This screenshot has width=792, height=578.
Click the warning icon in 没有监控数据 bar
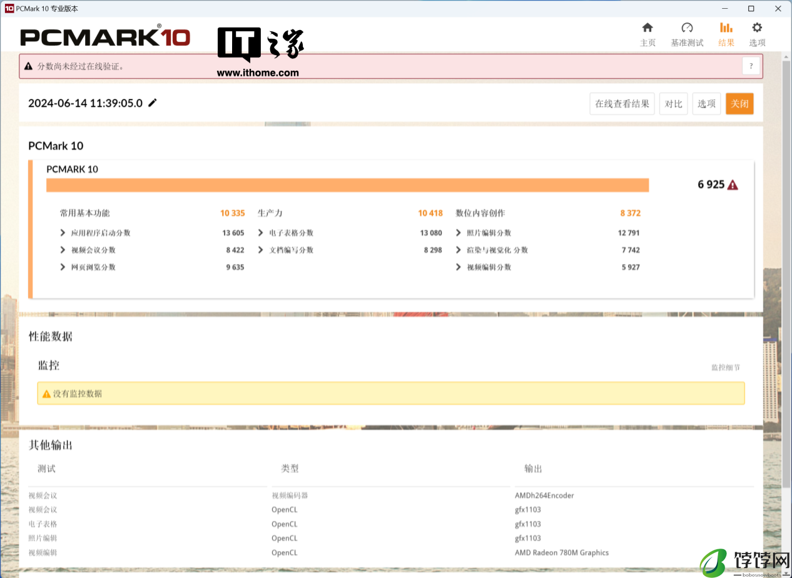click(46, 394)
